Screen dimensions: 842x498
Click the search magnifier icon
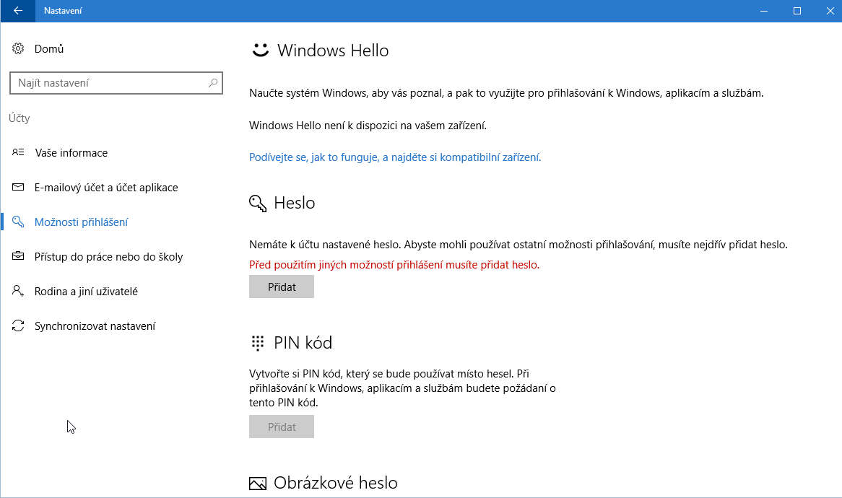pyautogui.click(x=212, y=83)
